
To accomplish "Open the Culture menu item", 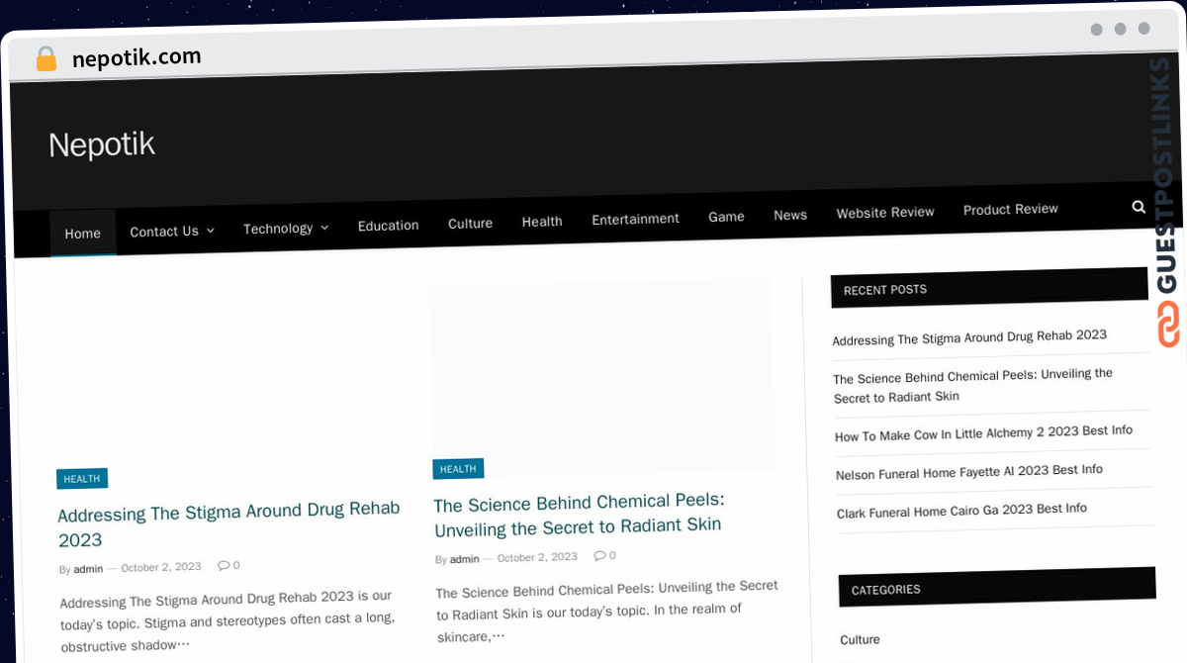I will point(470,224).
